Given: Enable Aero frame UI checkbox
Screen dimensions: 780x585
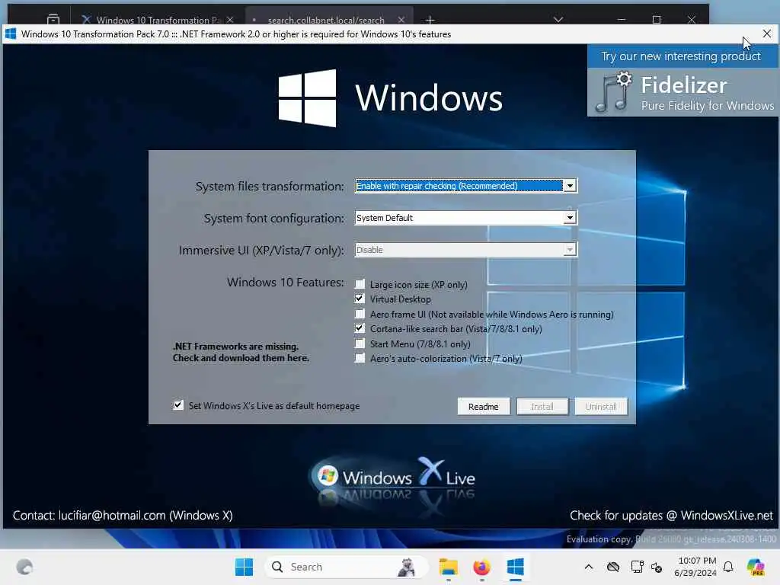Looking at the screenshot, I should [360, 313].
